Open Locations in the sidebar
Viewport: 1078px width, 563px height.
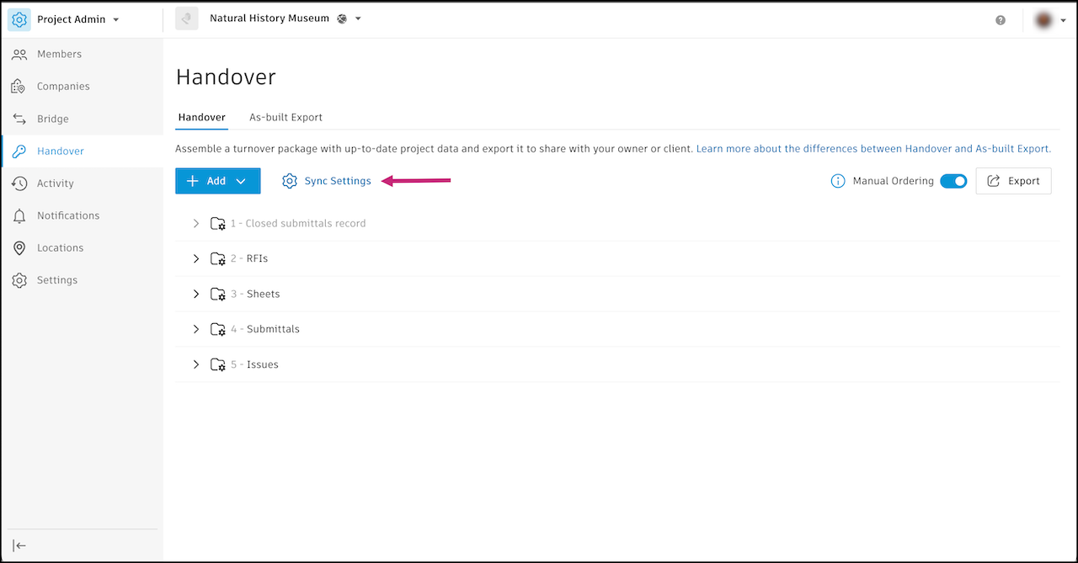(x=60, y=248)
